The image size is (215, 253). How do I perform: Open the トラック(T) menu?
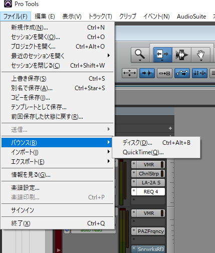(x=100, y=17)
